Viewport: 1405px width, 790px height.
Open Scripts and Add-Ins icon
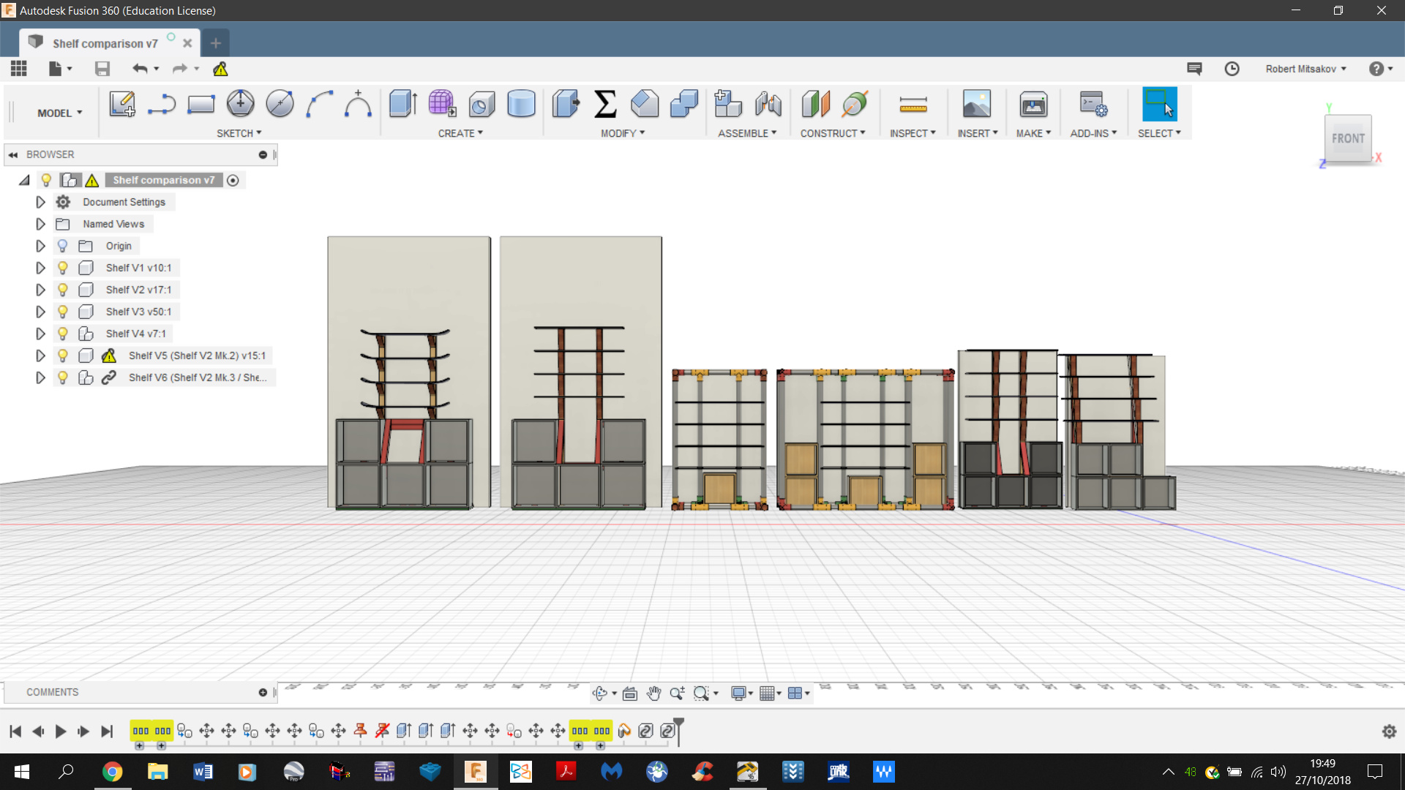coord(1093,104)
